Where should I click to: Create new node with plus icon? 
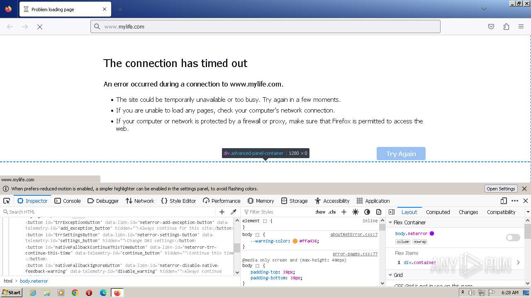pyautogui.click(x=222, y=212)
